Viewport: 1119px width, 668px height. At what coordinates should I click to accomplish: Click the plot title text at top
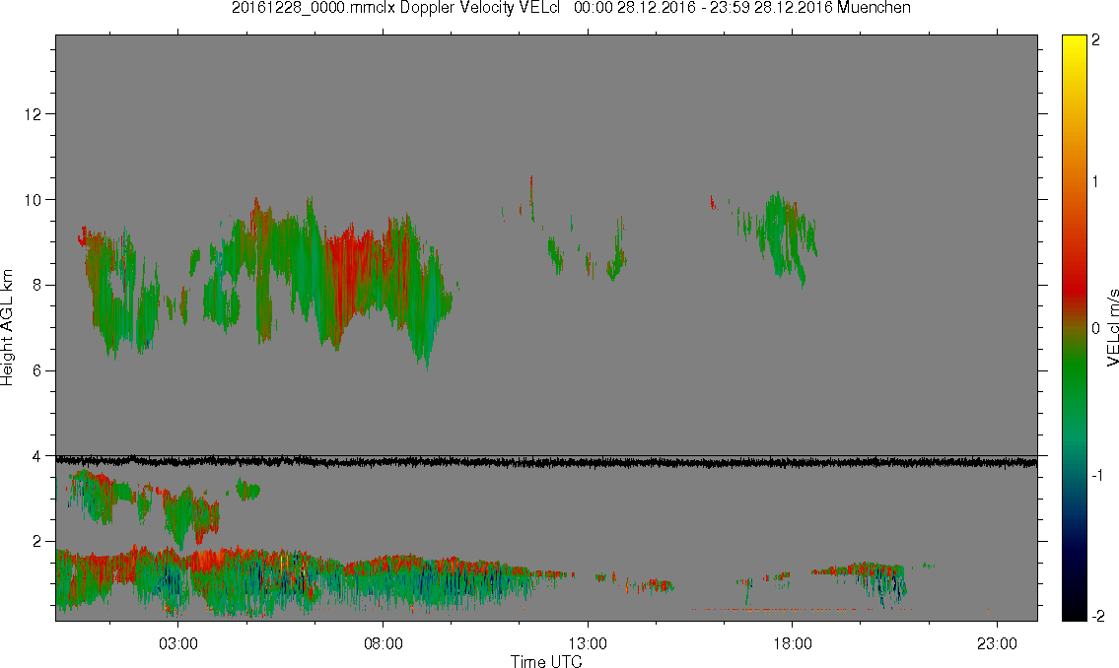click(x=571, y=8)
